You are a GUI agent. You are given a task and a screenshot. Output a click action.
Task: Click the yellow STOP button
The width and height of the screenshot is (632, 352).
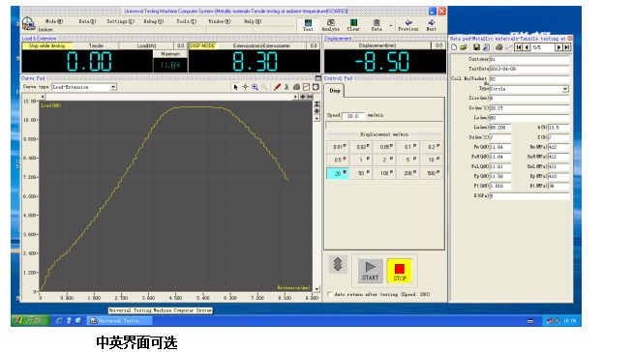click(x=400, y=270)
